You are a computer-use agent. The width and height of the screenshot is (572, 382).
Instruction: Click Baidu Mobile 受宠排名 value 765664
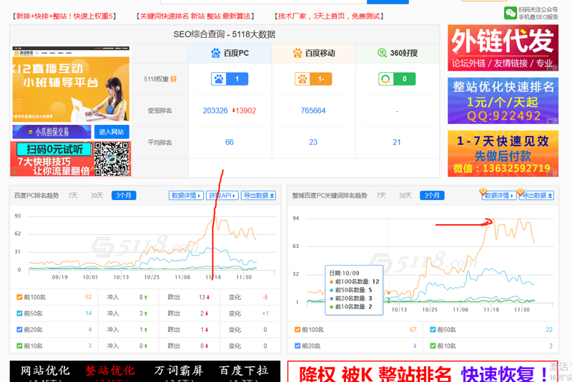point(313,111)
